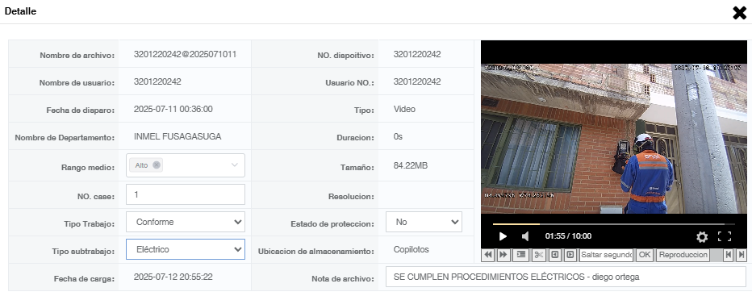Go to previous video file
Image resolution: width=752 pixels, height=296 pixels.
click(x=729, y=255)
